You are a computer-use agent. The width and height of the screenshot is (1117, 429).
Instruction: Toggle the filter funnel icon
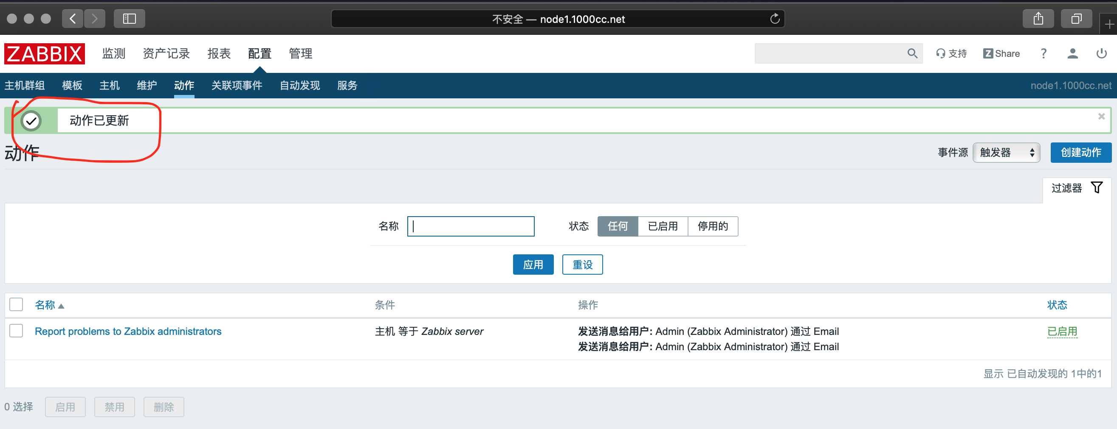1097,187
